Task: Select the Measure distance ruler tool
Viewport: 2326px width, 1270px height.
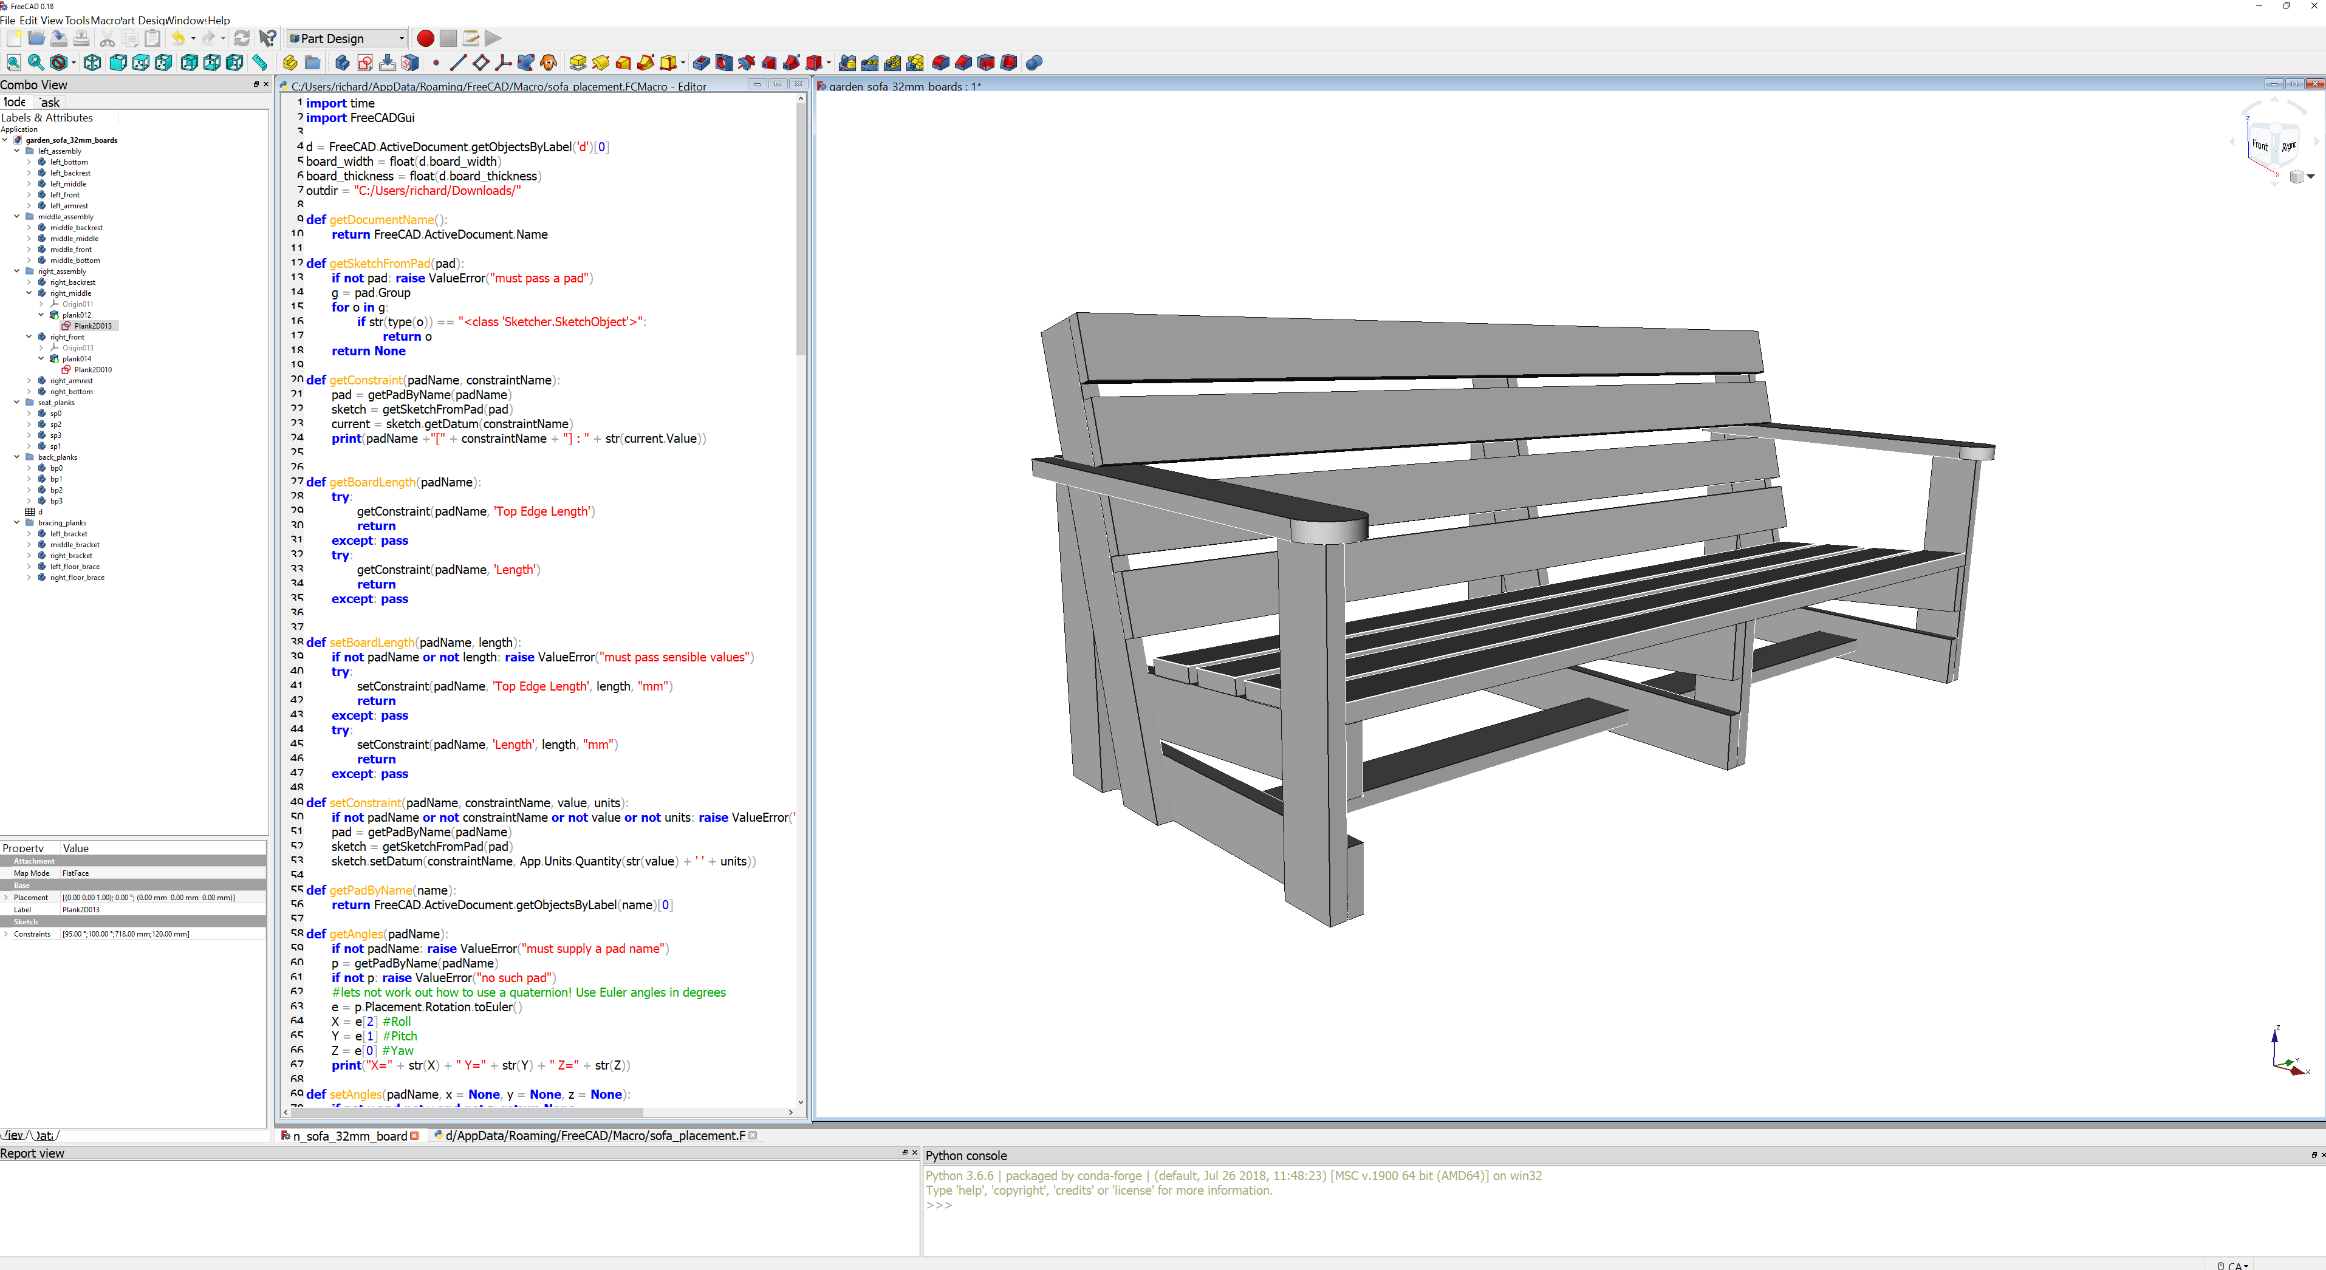Action: 260,63
